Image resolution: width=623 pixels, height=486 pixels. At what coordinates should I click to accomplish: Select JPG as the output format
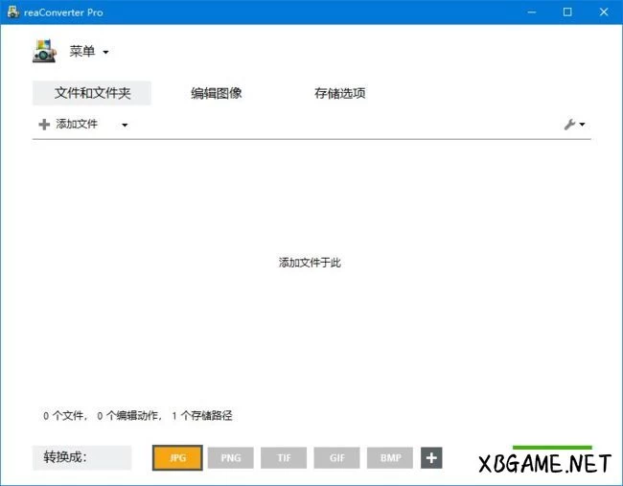coord(177,458)
